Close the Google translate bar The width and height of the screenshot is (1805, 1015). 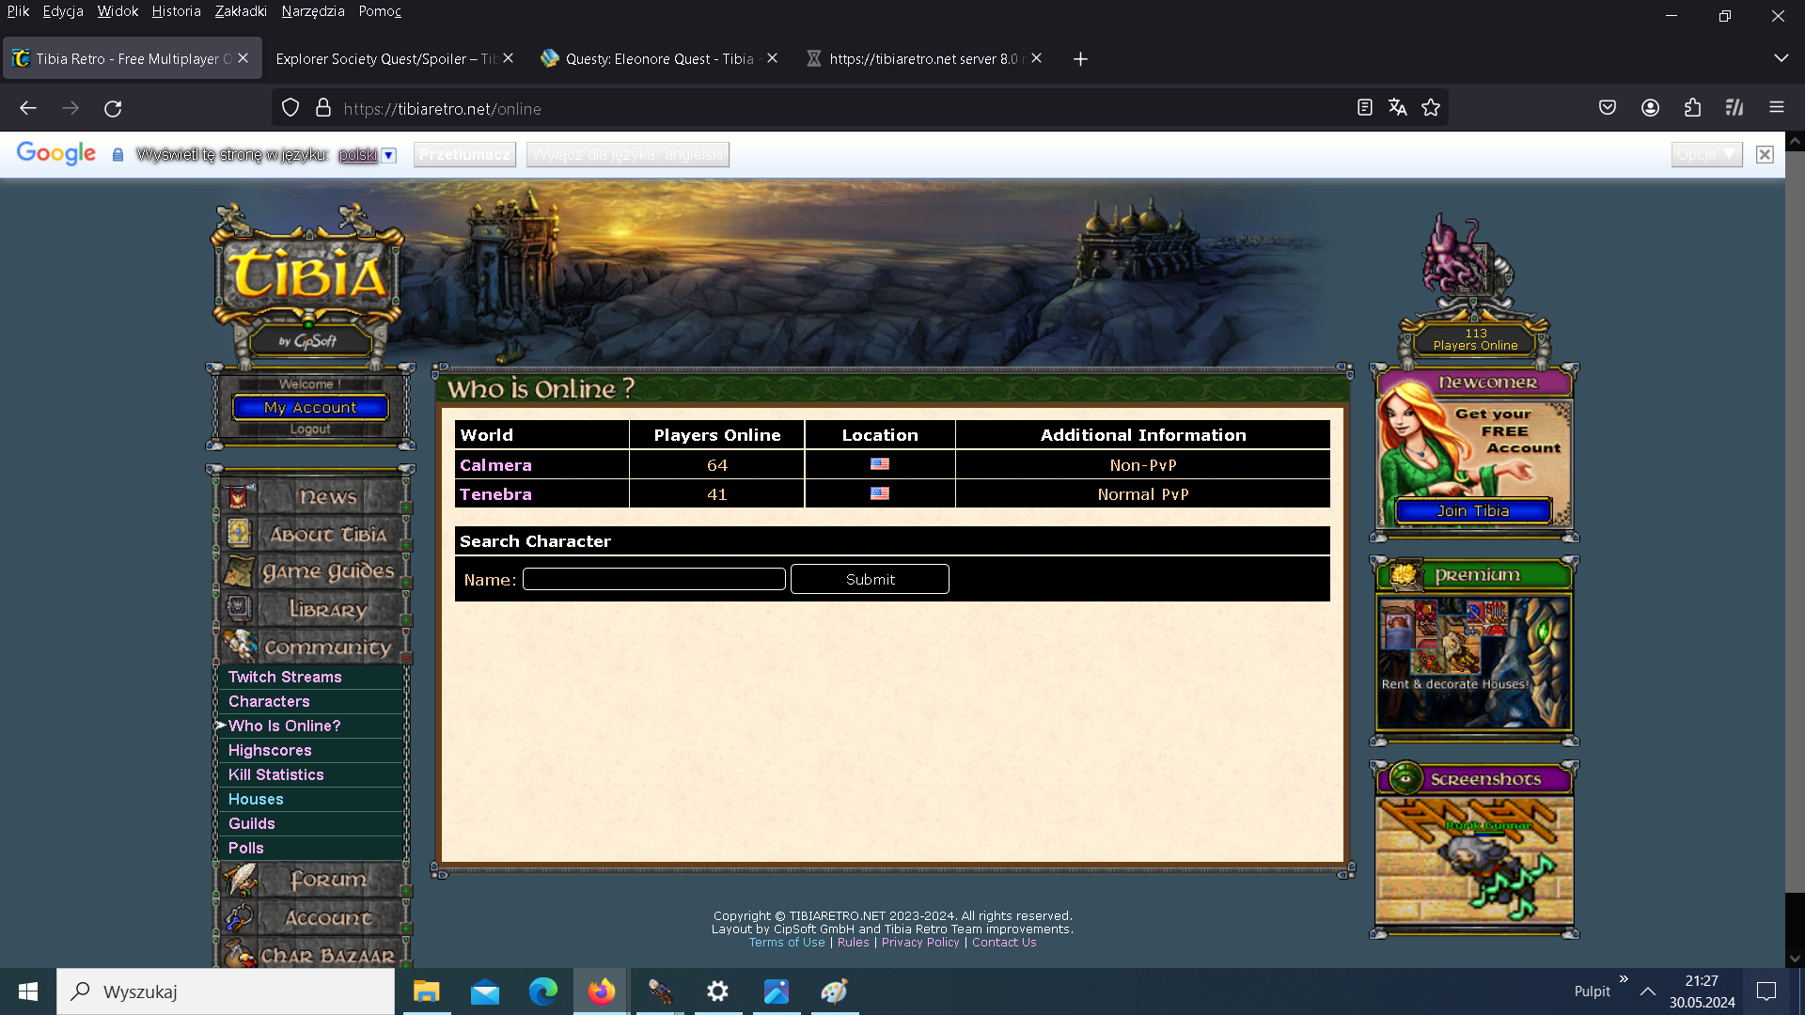pos(1765,154)
